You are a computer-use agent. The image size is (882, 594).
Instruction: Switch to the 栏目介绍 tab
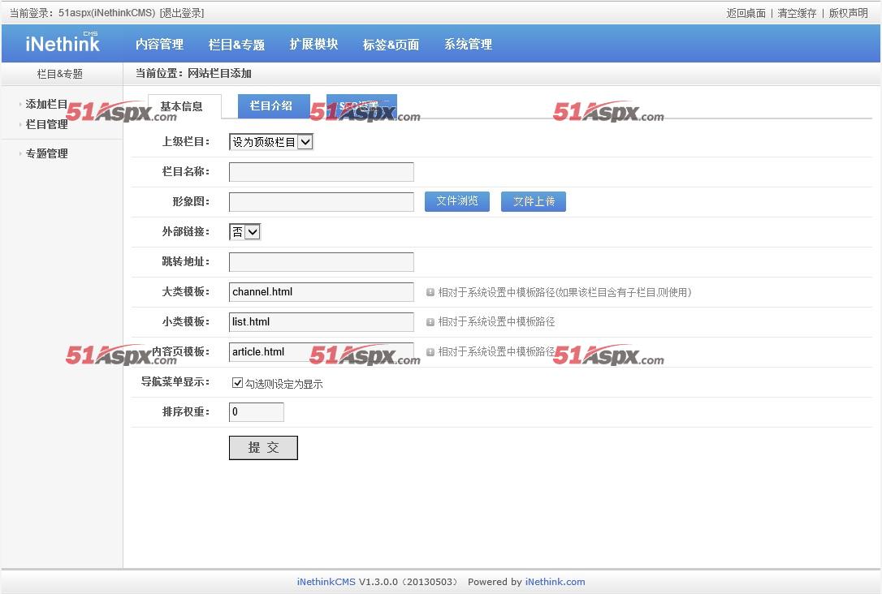(x=270, y=106)
